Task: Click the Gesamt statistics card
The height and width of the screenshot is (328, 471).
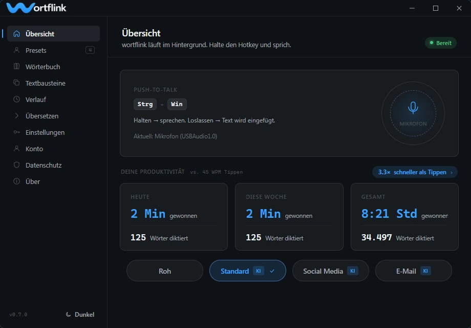Action: (404, 216)
